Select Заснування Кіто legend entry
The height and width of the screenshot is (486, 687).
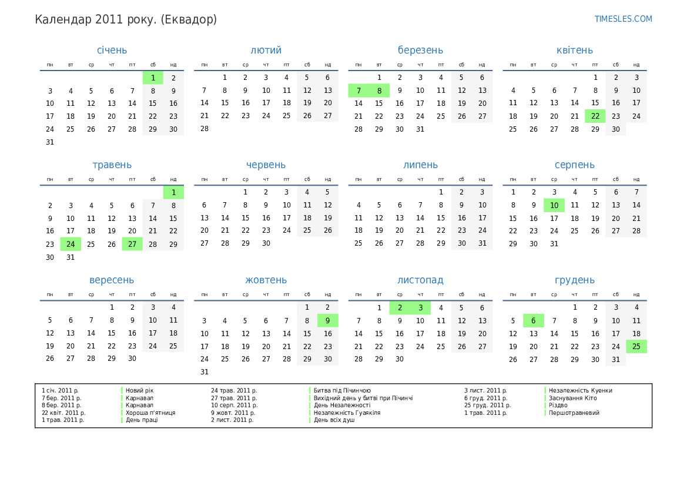572,398
